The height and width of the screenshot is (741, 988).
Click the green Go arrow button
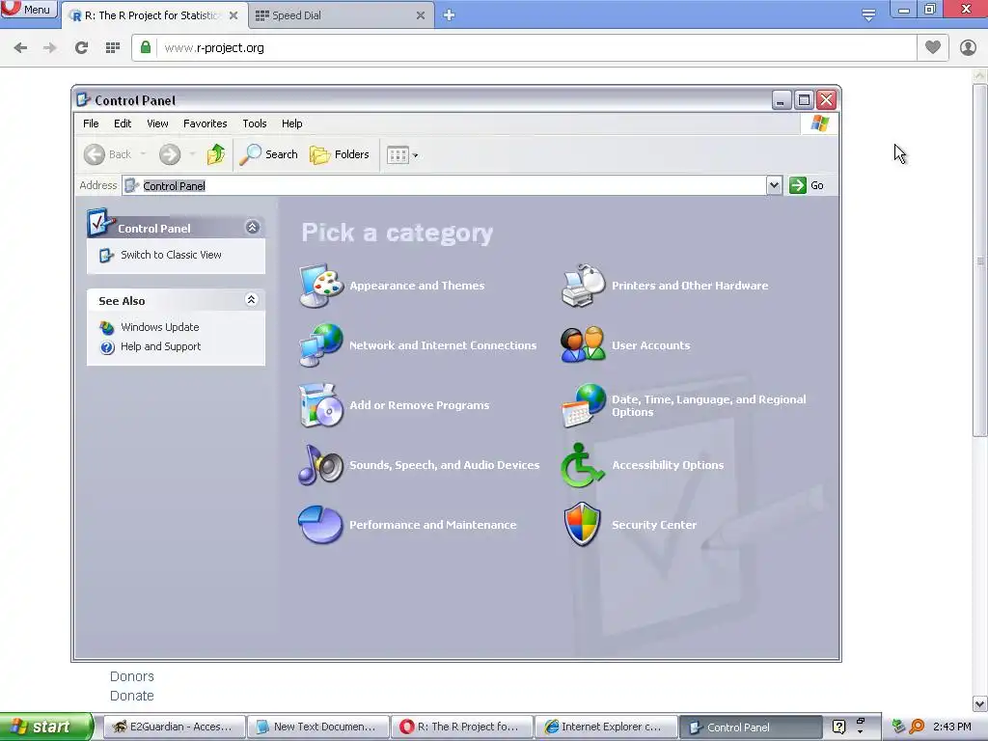pos(798,185)
